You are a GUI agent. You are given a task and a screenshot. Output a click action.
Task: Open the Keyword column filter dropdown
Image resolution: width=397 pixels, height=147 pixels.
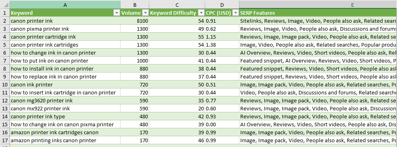(x=117, y=13)
